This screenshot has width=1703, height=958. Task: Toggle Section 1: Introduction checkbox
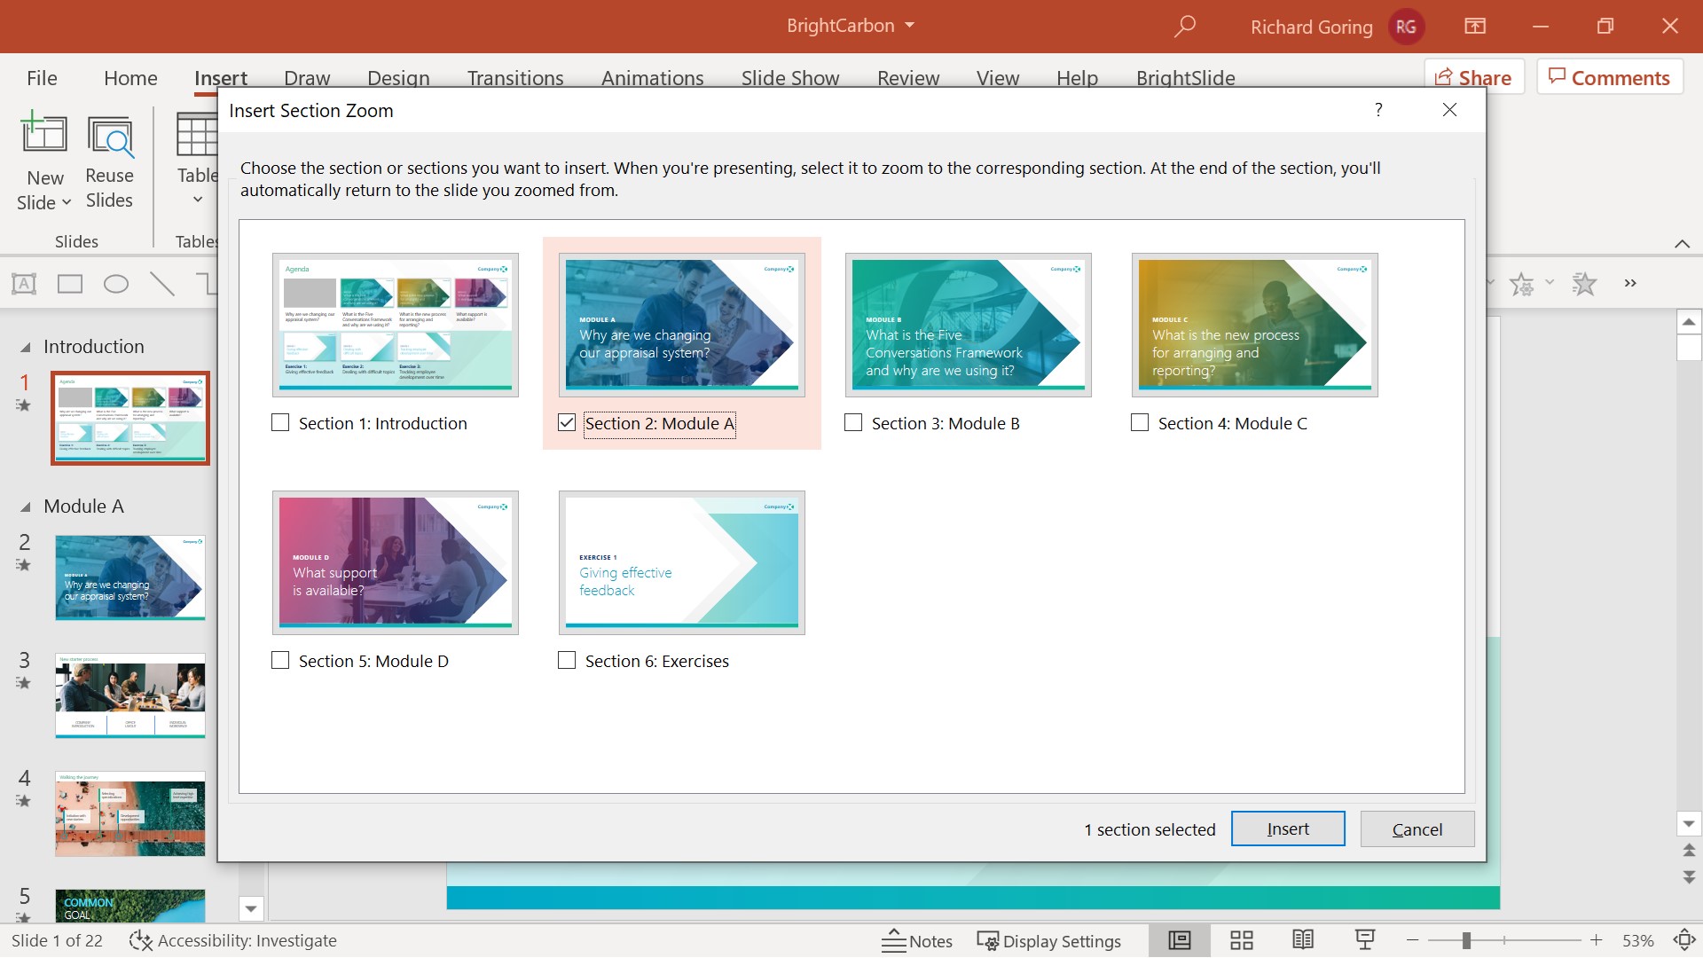pos(279,422)
